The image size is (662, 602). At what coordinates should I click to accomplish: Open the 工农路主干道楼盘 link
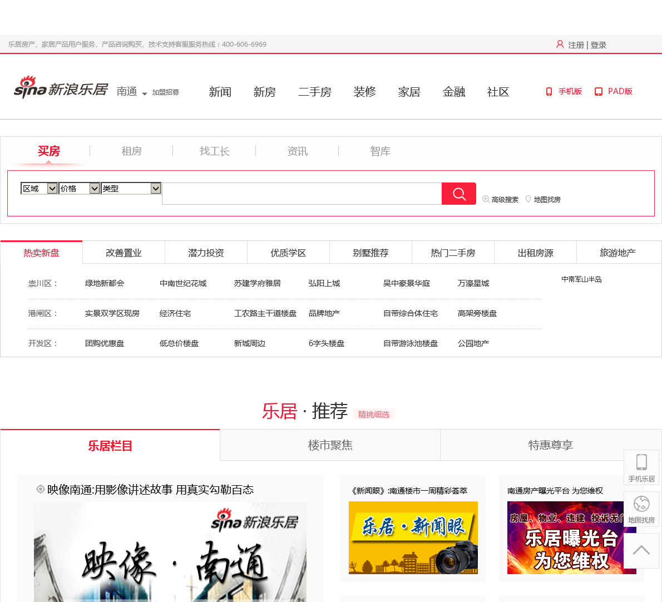tap(265, 313)
